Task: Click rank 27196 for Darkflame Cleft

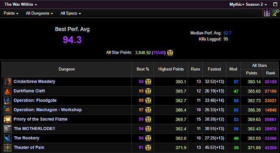Action: click(271, 91)
